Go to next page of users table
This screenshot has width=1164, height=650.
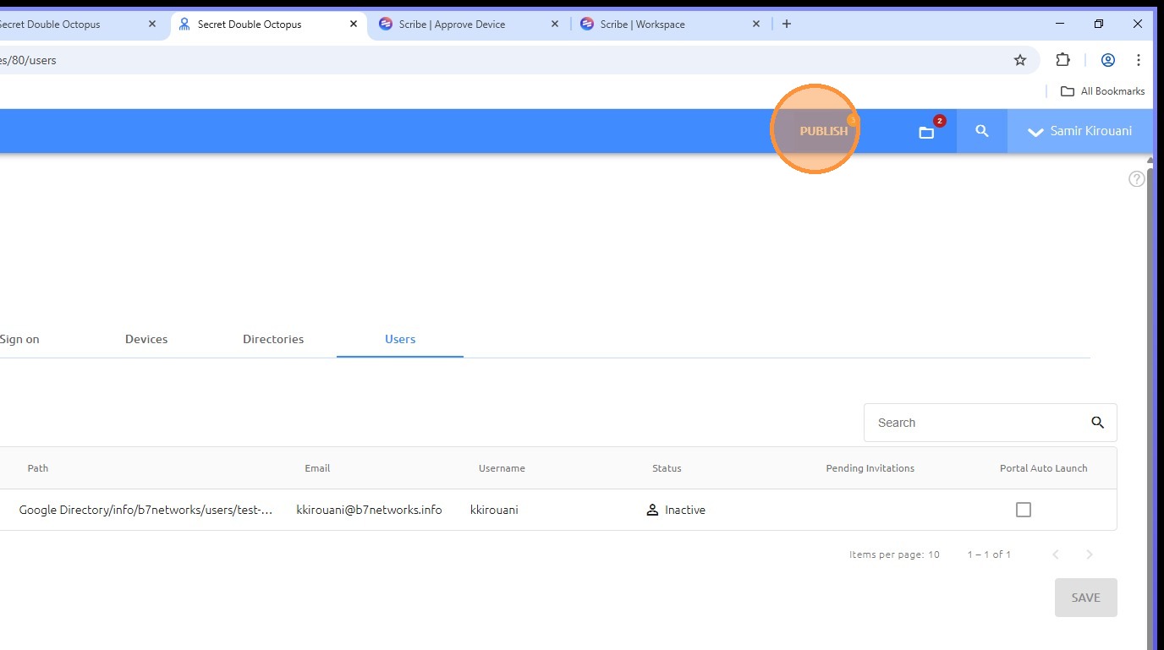click(1090, 554)
